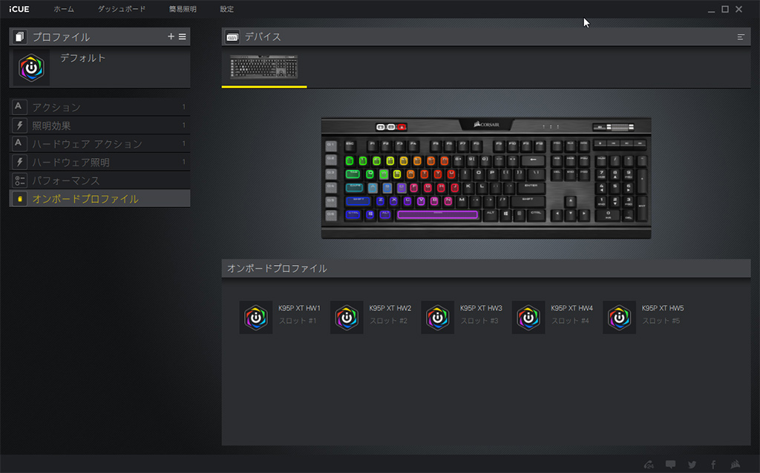Image resolution: width=760 pixels, height=473 pixels.
Task: Click the ハードウェア照明 lightning icon
Action: (19, 162)
